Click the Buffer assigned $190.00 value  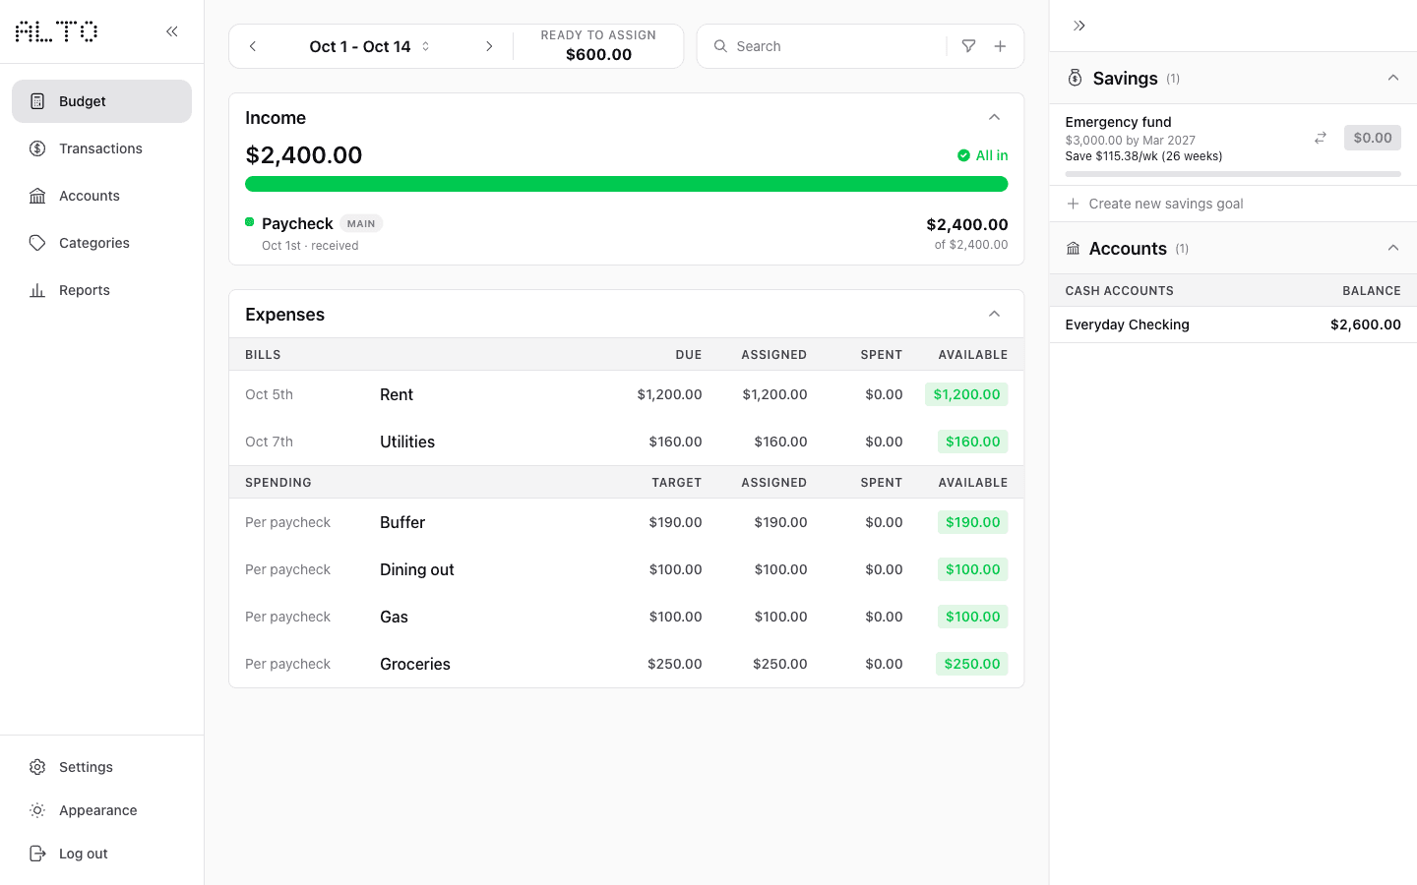point(780,522)
